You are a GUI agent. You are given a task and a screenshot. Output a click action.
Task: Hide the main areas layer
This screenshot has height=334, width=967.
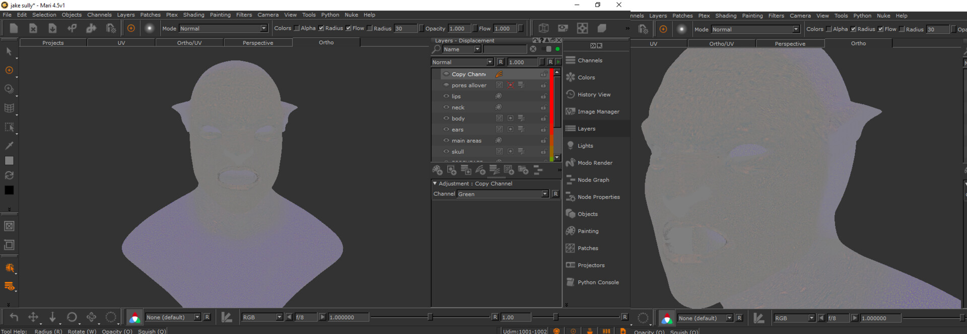446,140
